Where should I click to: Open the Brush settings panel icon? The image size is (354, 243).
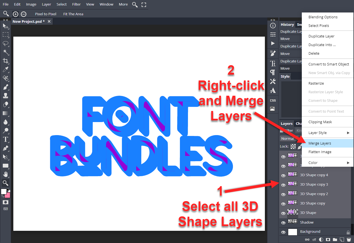pos(273,53)
